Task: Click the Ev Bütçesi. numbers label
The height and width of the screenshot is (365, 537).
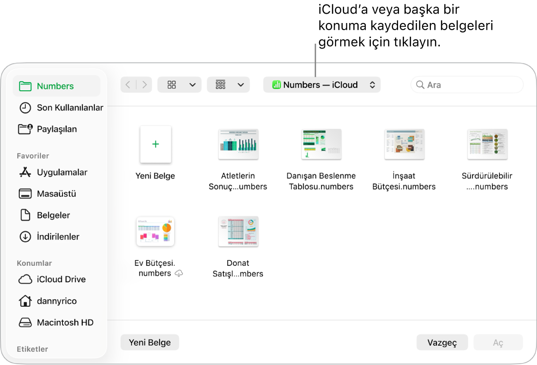Action: coord(155,268)
